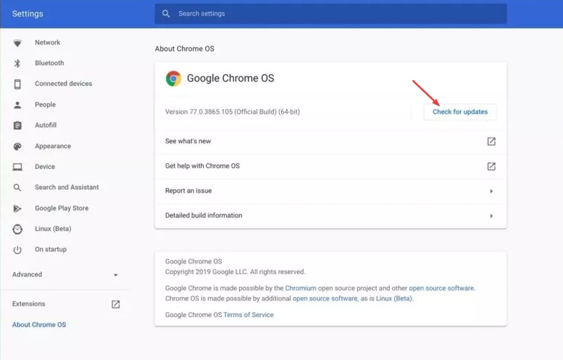
Task: Open Get help with Chrome OS row
Action: [331, 166]
